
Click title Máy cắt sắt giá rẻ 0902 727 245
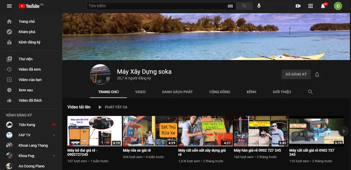click(312, 152)
